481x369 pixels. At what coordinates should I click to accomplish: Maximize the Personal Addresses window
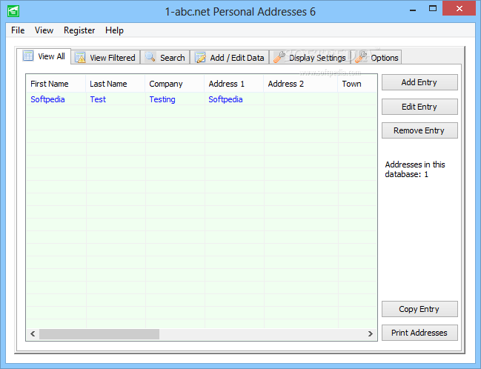click(x=433, y=9)
